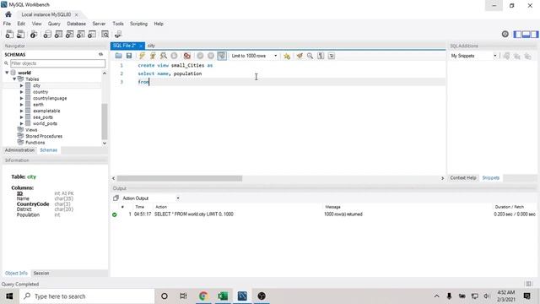
Task: Open the Scripting menu
Action: (138, 24)
